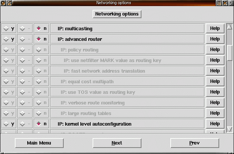Open Help for IP: multicasting
Screen dimensions: 234x154
click(x=215, y=28)
